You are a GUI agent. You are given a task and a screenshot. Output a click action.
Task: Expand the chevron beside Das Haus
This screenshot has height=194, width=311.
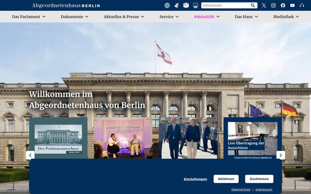click(256, 17)
